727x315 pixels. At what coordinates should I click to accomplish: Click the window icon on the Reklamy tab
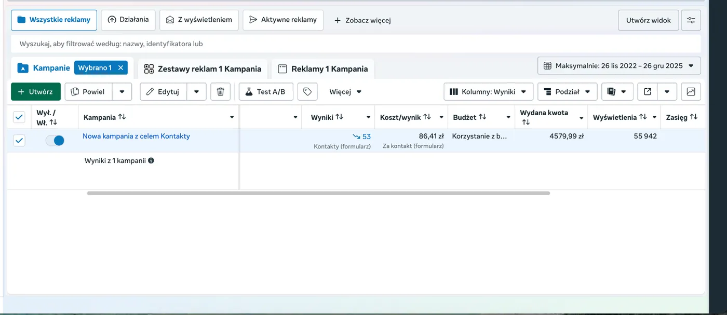tap(282, 69)
